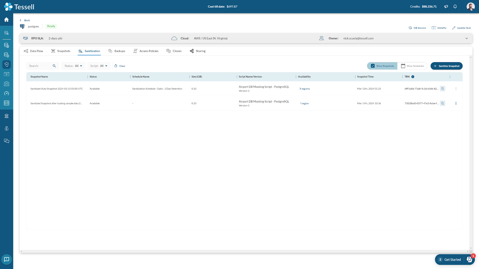Viewport: 479px width, 269px height.
Task: Open the performance gauge sidebar icon
Action: click(x=6, y=93)
